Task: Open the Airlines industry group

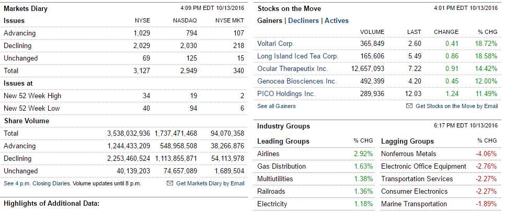Action: (268, 154)
